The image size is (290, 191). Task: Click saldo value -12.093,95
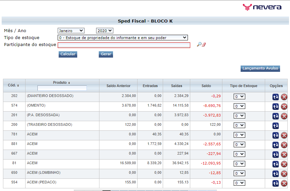211,163
